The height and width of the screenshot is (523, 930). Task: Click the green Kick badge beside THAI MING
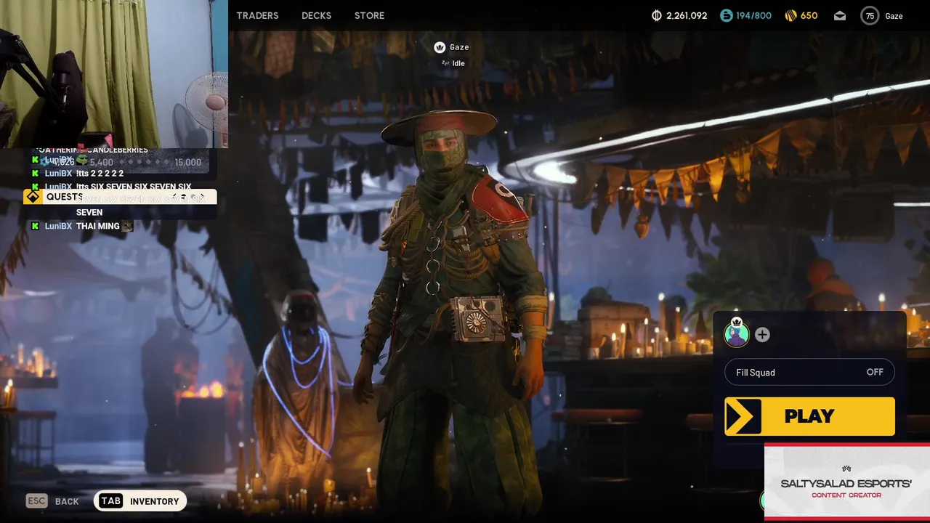(35, 226)
